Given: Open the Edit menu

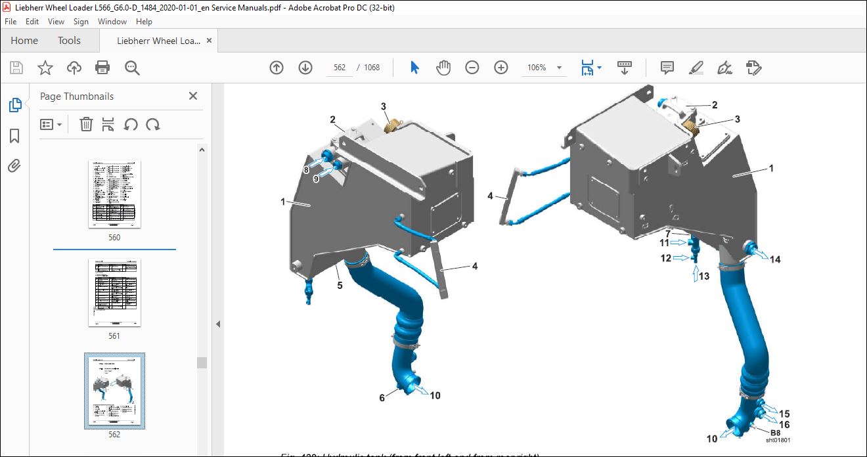Looking at the screenshot, I should [x=32, y=22].
